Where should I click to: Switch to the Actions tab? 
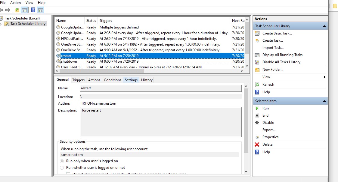tap(94, 80)
